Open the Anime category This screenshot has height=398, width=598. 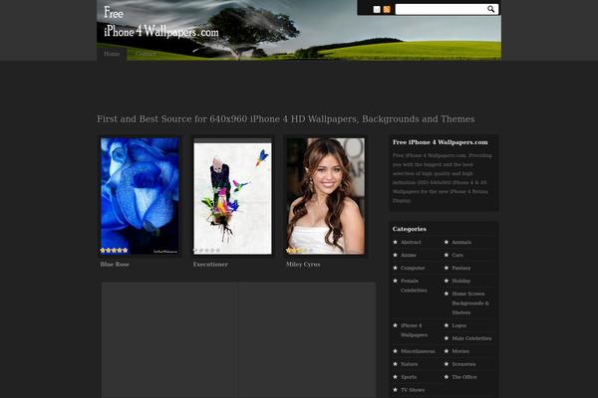coord(408,255)
